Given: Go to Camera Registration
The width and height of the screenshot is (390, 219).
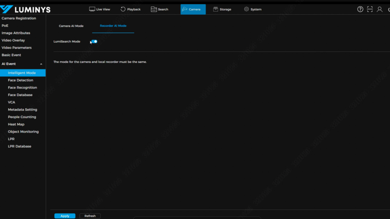Looking at the screenshot, I should point(19,18).
